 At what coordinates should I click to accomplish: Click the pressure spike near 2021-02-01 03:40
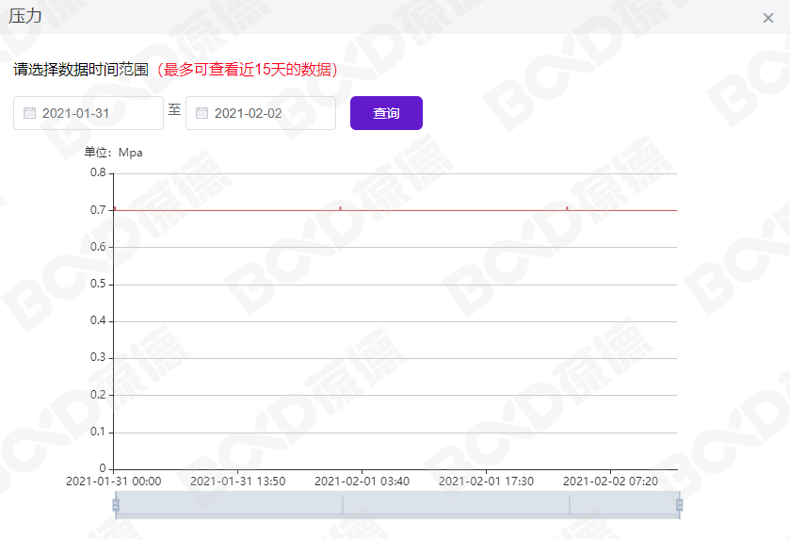(x=340, y=207)
